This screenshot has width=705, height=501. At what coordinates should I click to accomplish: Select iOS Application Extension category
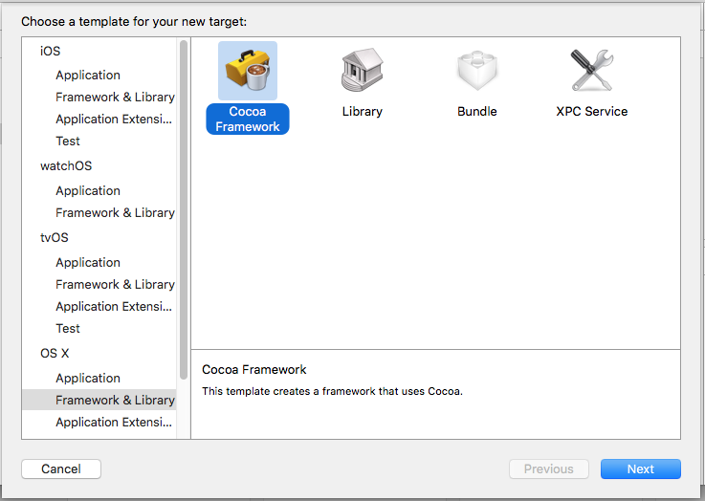(x=114, y=119)
